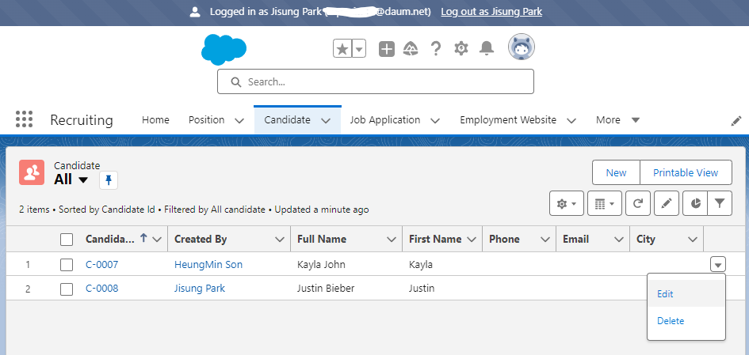Open the C-0008 candidate record link
749x355 pixels.
pos(101,289)
